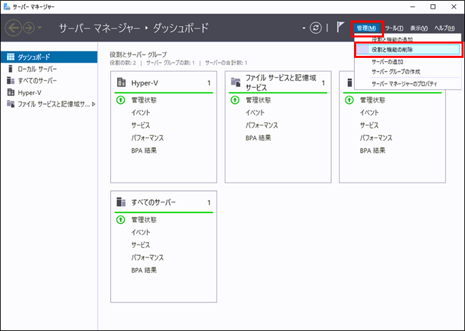465x331 pixels.
Task: Open BPA 結果 in すべてのサーバー tile
Action: coord(144,270)
